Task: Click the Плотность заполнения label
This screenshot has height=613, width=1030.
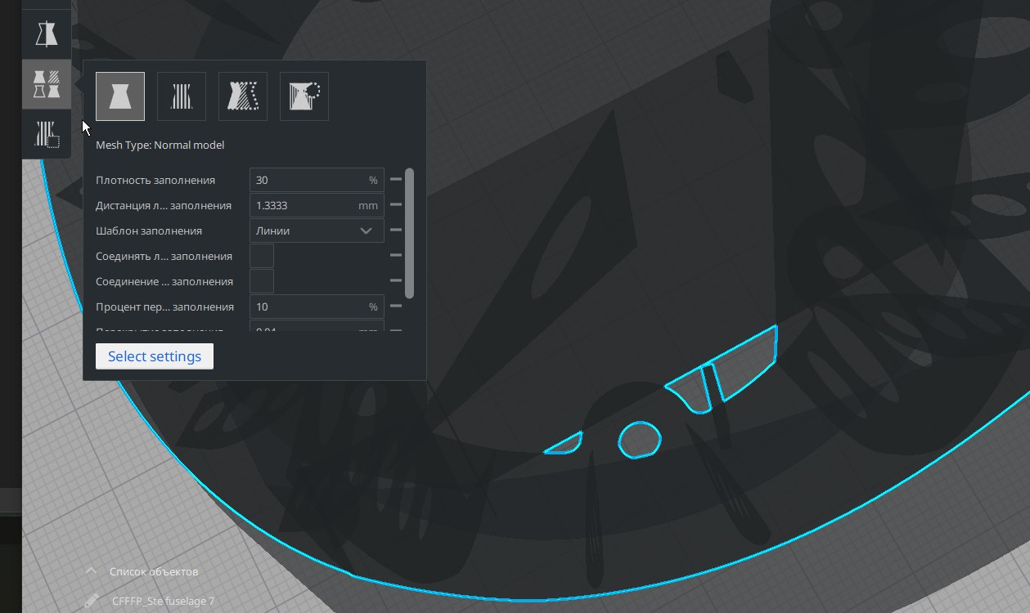Action: point(155,180)
